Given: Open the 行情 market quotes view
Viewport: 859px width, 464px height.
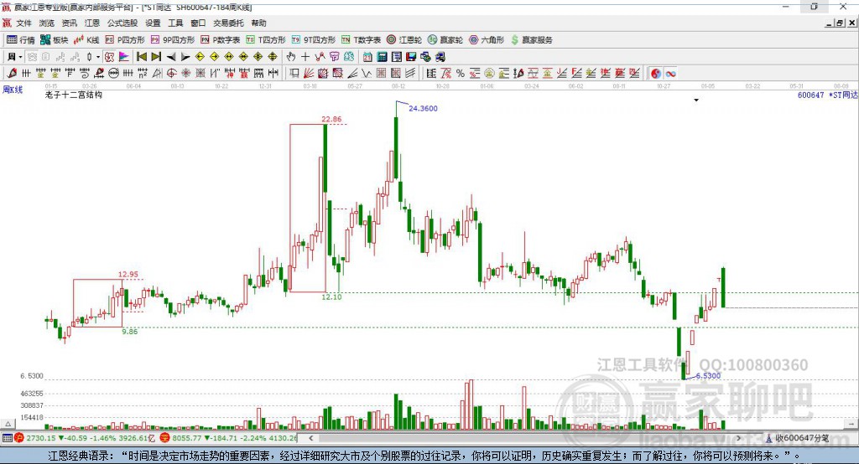Looking at the screenshot, I should click(20, 40).
